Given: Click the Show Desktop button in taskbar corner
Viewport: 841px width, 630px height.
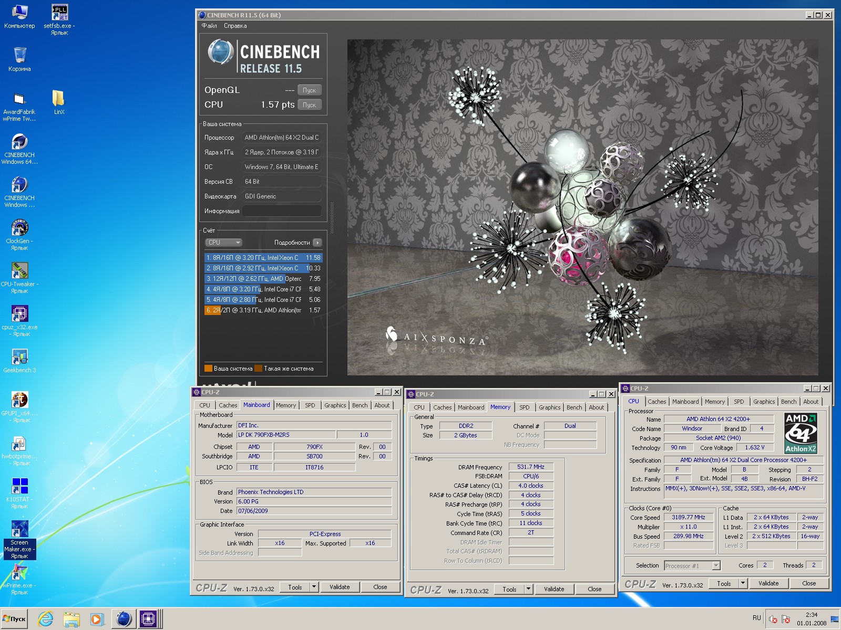Looking at the screenshot, I should coord(836,619).
